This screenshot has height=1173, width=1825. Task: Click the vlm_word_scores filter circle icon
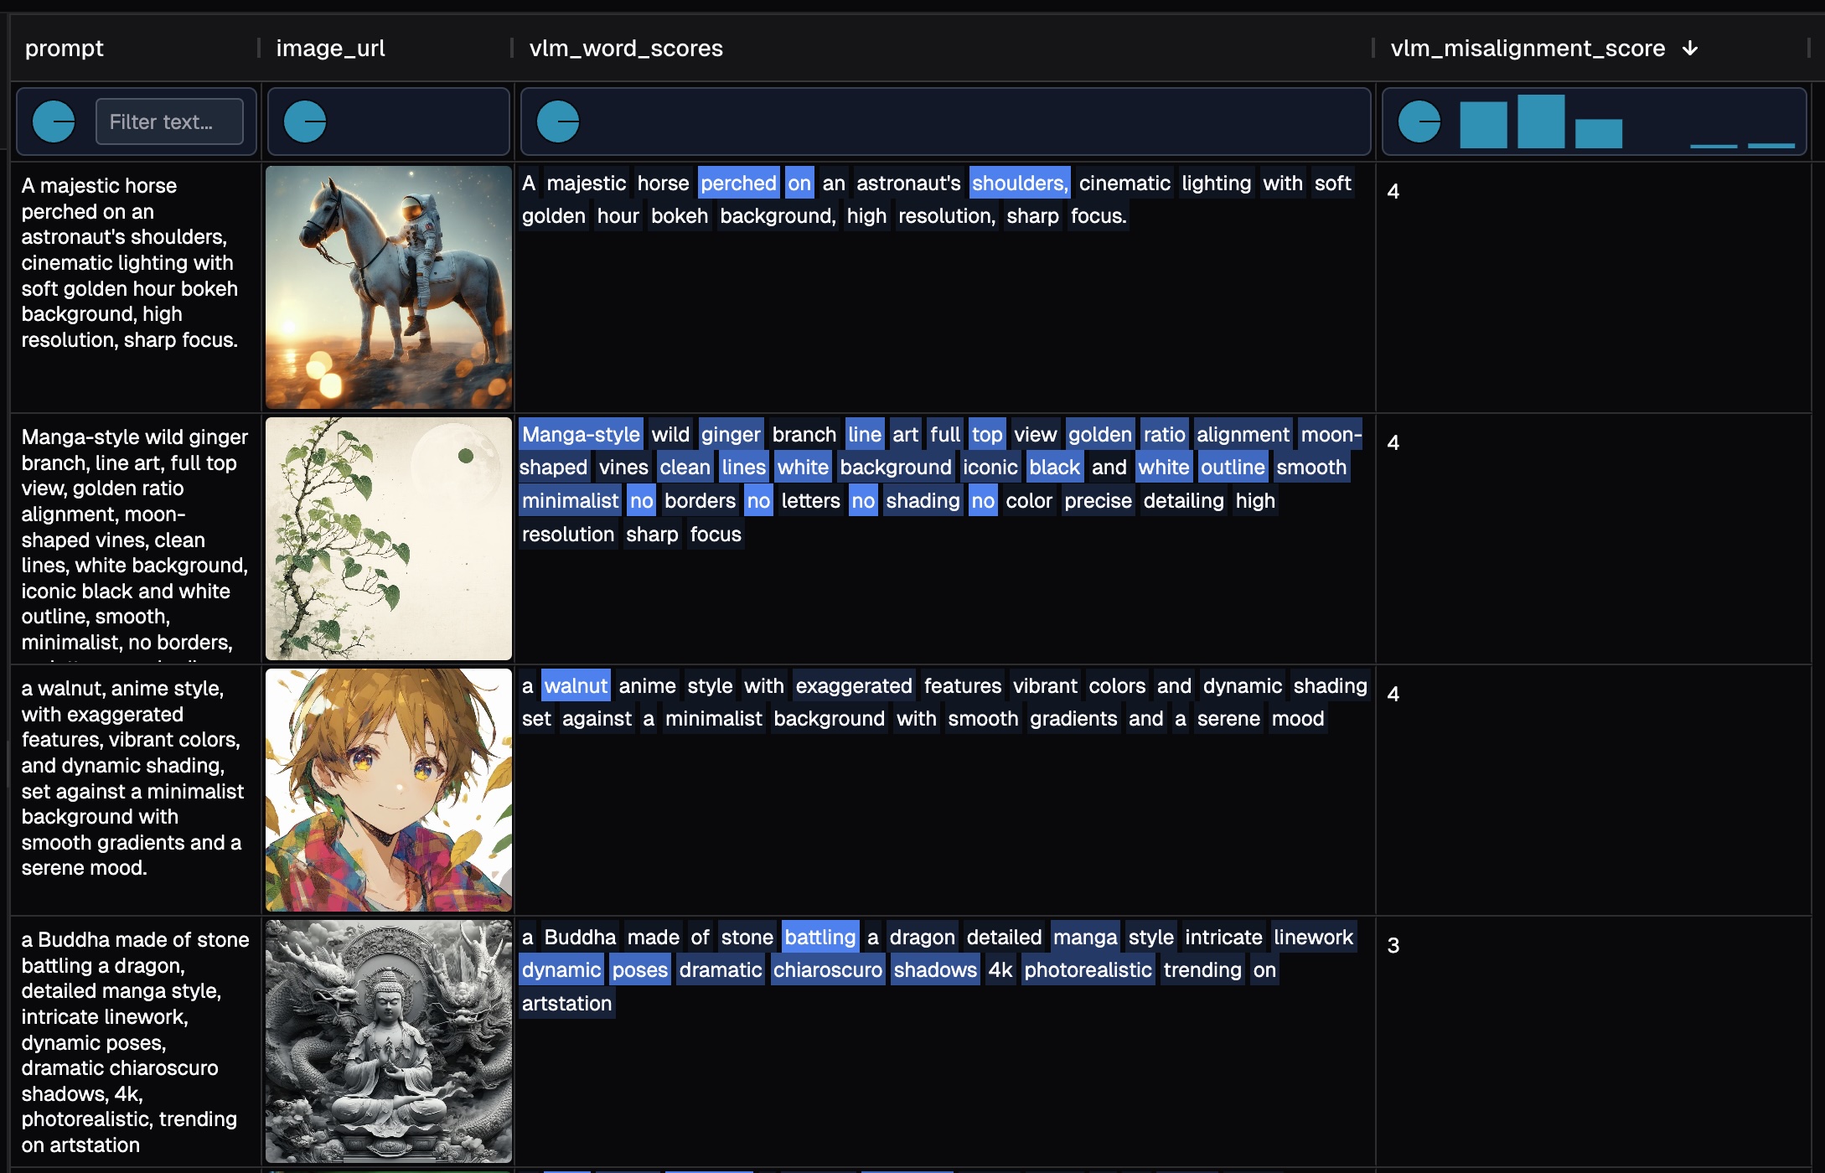tap(558, 121)
